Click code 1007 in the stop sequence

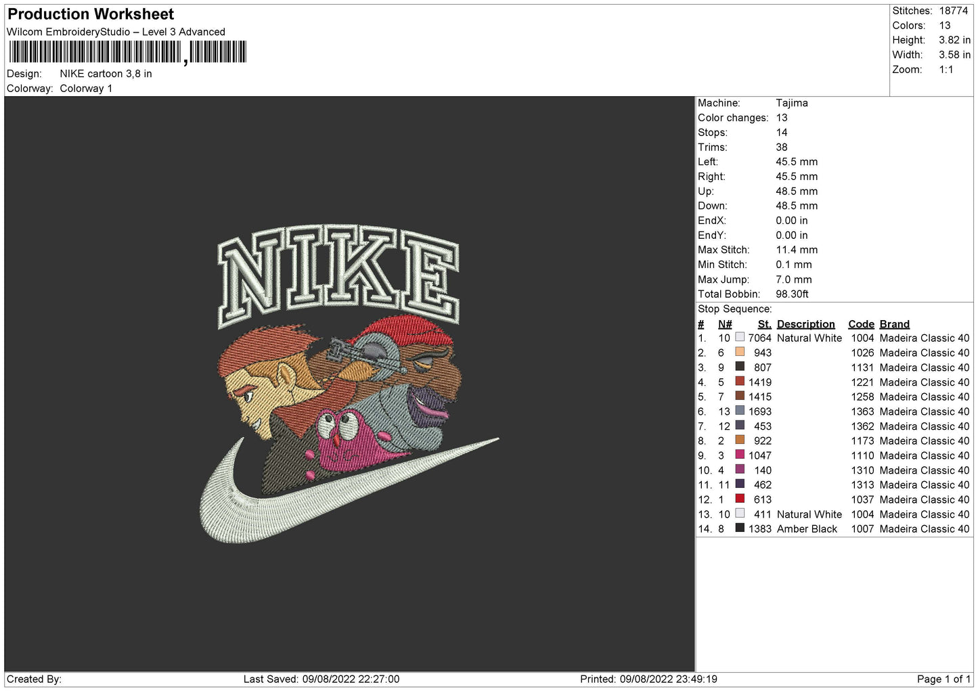[x=862, y=529]
